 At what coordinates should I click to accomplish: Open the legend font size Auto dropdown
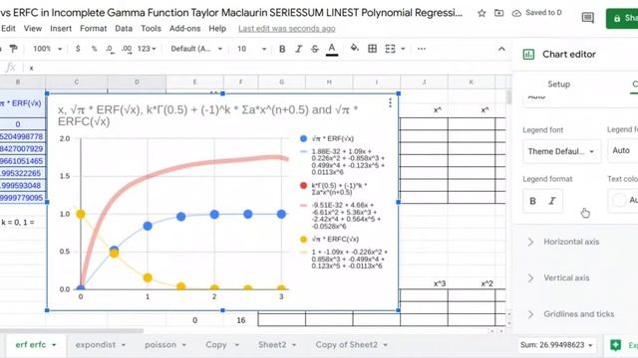(x=622, y=150)
